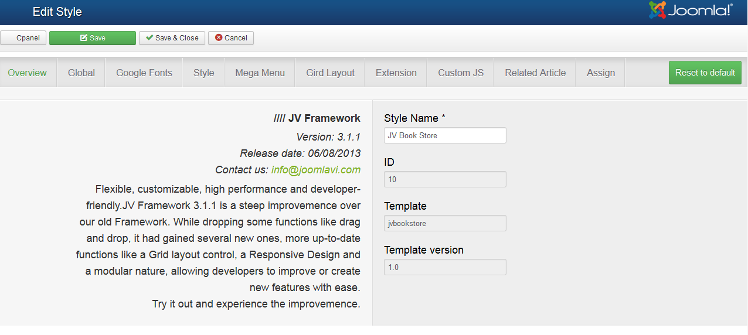
Task: Click the red X icon on Cancel
Action: click(x=219, y=38)
